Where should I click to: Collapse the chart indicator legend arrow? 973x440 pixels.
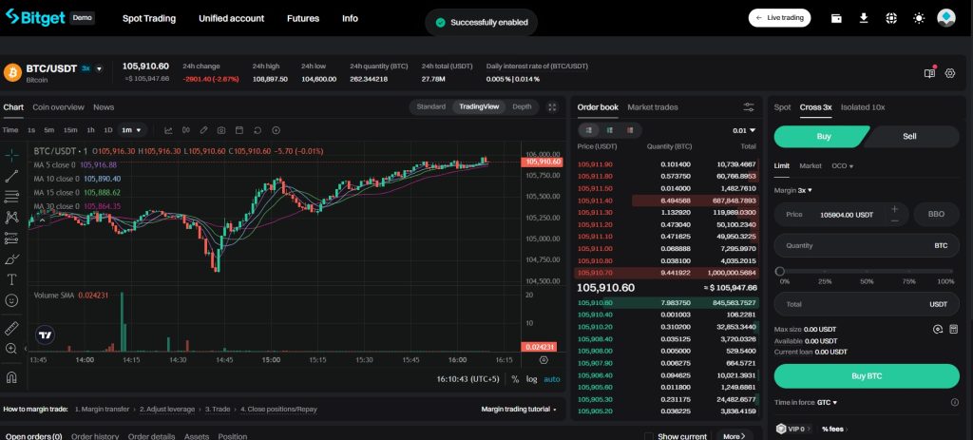coord(42,220)
